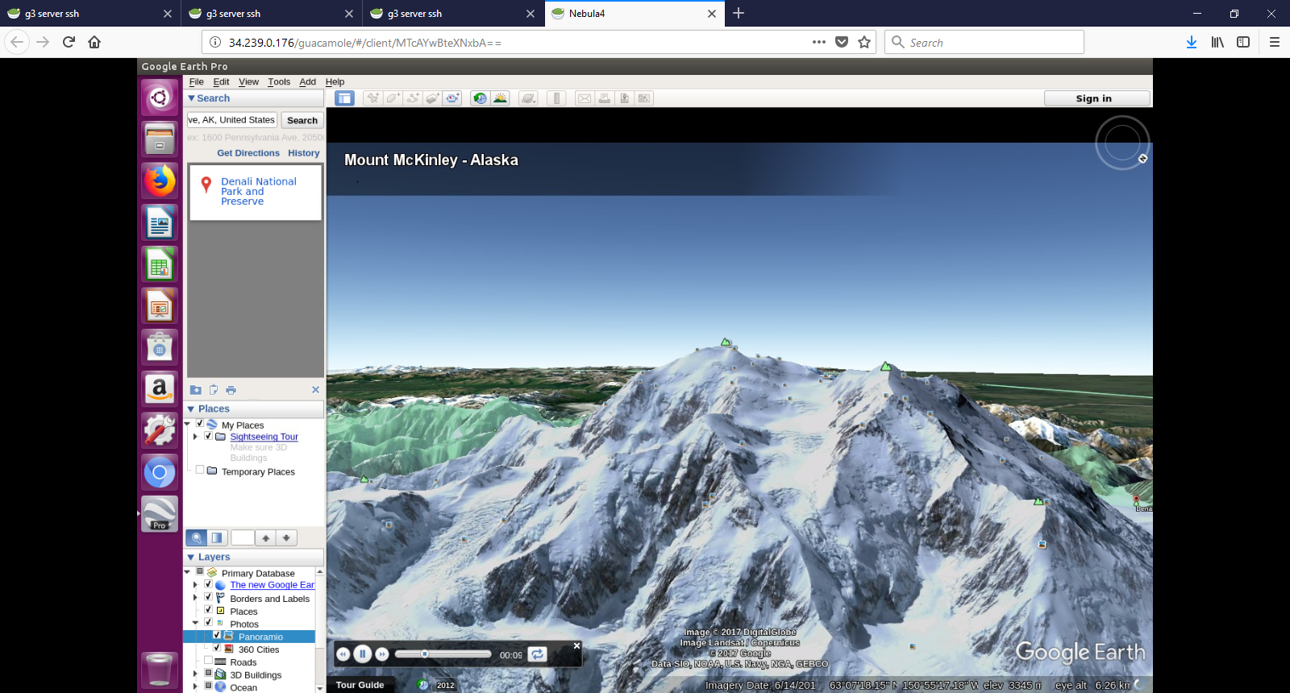Toggle tour repeat loop button

537,654
